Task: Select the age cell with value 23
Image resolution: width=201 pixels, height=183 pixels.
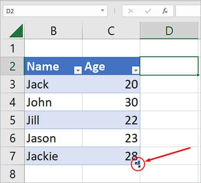Action: pyautogui.click(x=111, y=138)
